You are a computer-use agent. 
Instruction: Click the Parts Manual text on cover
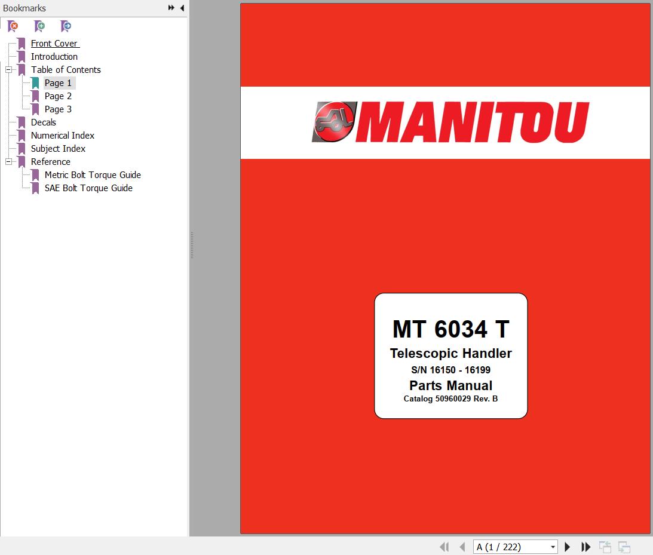[451, 385]
